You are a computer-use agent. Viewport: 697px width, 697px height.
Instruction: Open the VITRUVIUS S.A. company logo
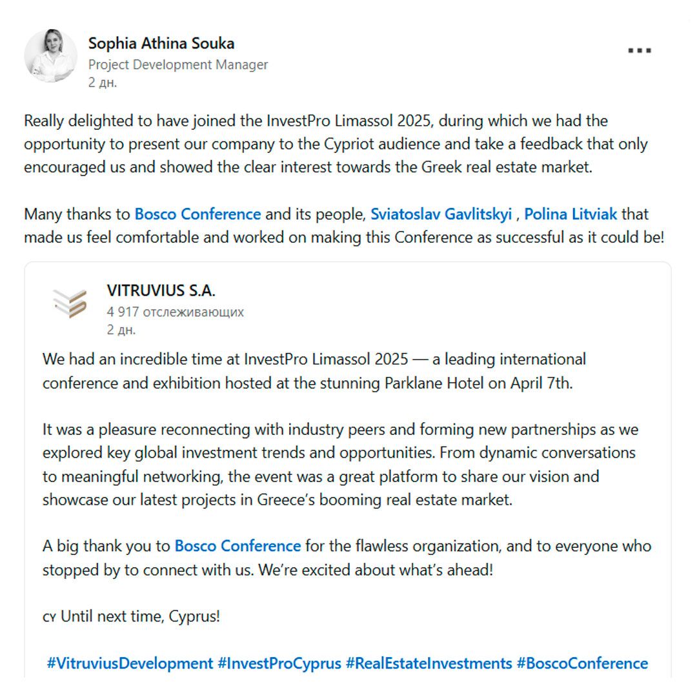(70, 303)
